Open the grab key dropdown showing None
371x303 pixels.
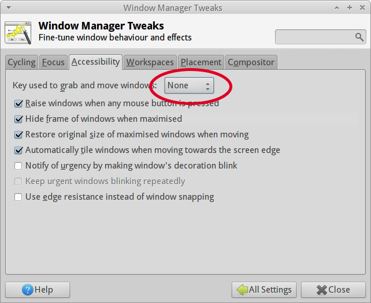(x=189, y=85)
